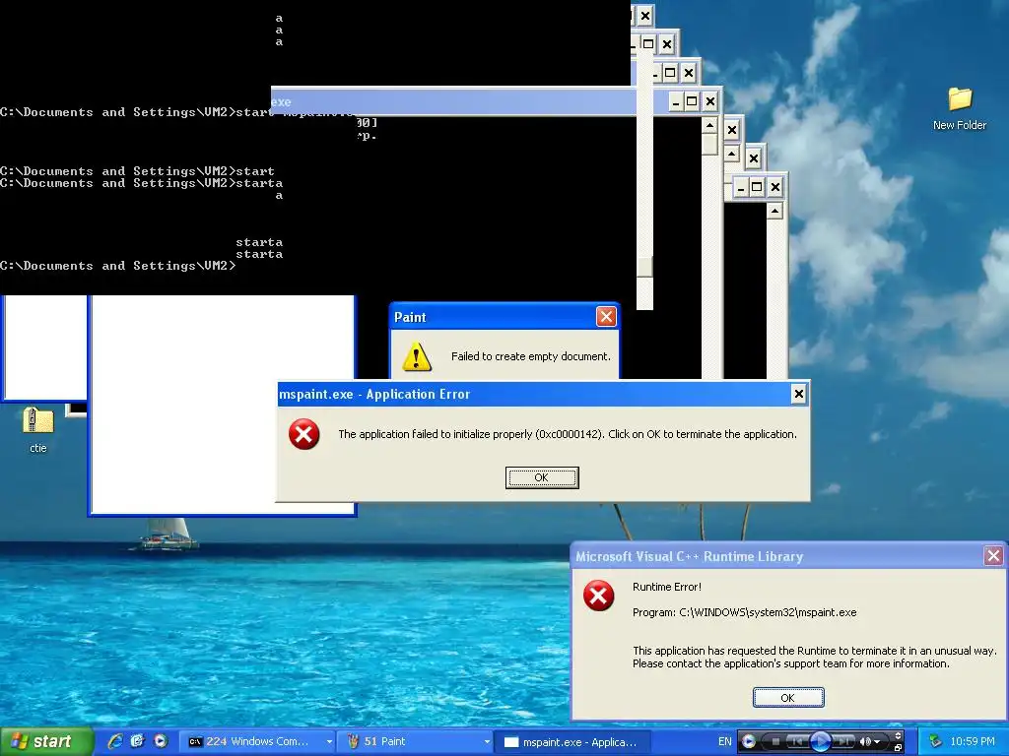Select the New Folder desktop icon
The image size is (1009, 756).
[x=960, y=109]
